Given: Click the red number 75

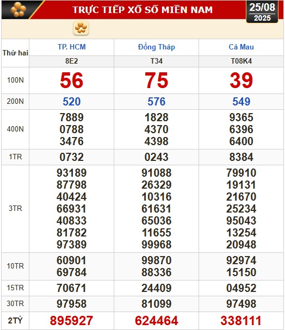Looking at the screenshot, I should coord(157,80).
